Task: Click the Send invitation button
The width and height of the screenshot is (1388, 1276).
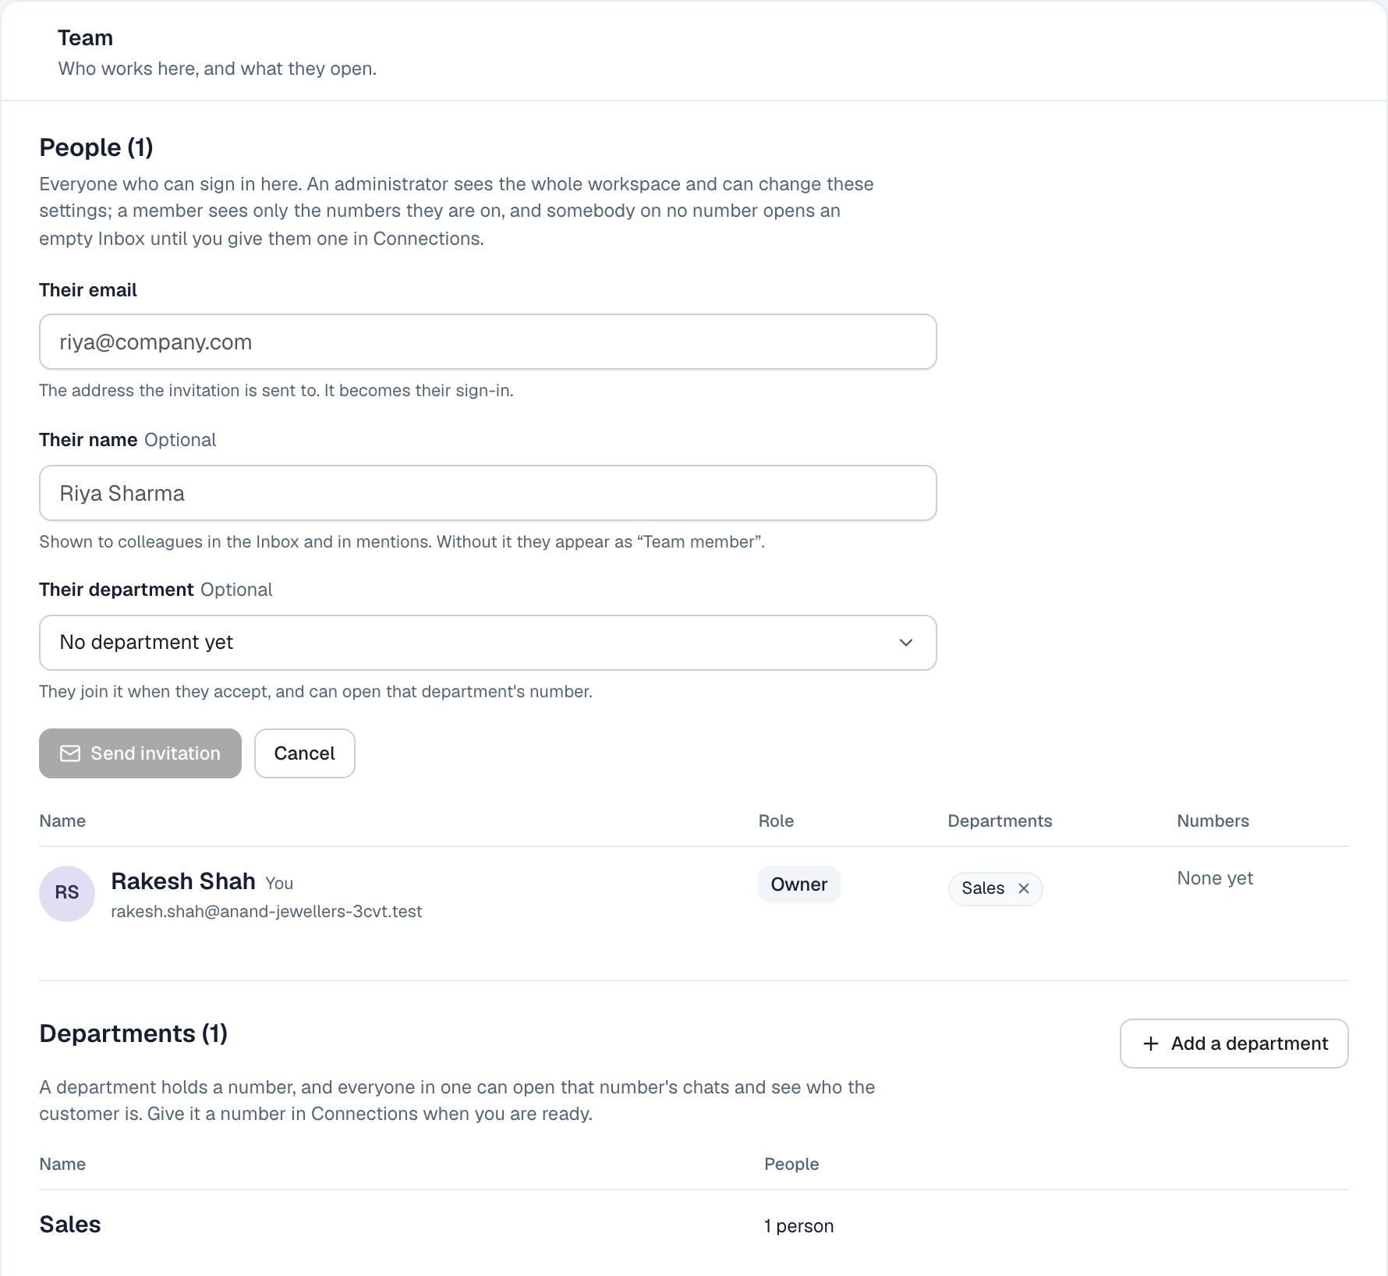Action: click(x=140, y=753)
